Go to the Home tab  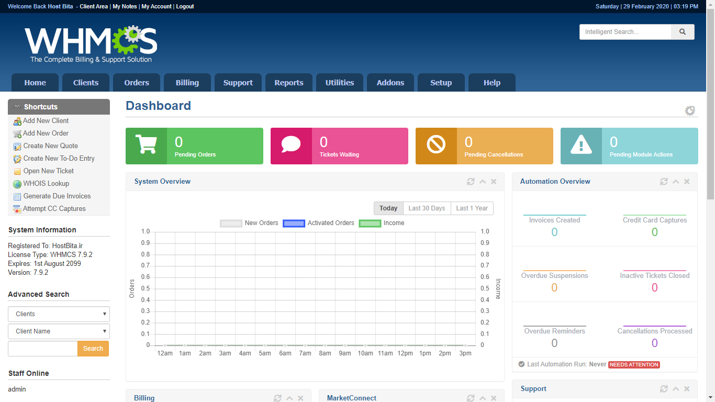(35, 83)
